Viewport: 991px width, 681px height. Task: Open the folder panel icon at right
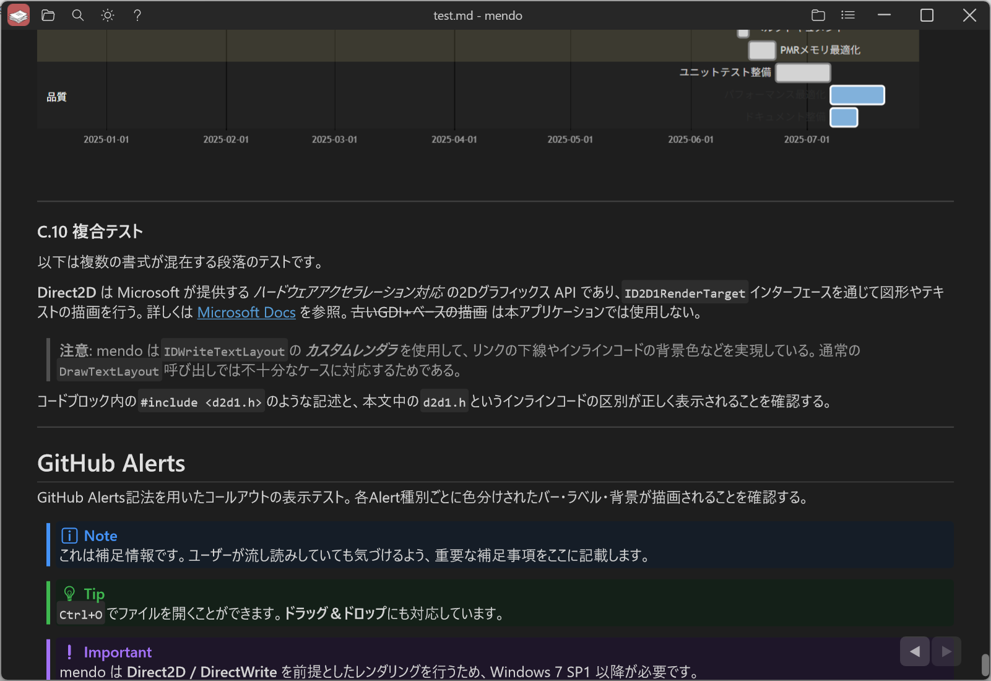pyautogui.click(x=818, y=15)
